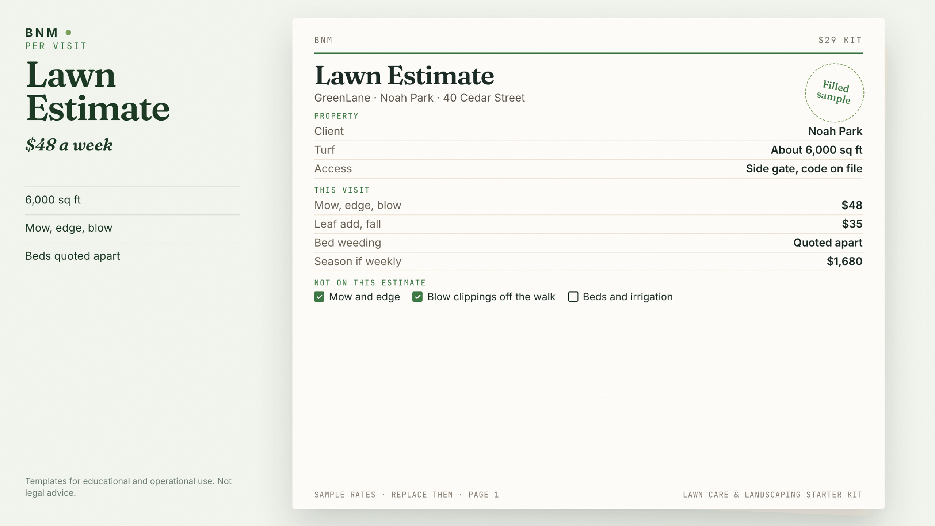Select the BNM header in document
Viewport: 935px width, 526px height.
(323, 40)
